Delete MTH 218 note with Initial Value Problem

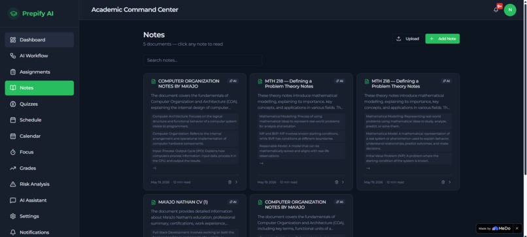(x=443, y=182)
